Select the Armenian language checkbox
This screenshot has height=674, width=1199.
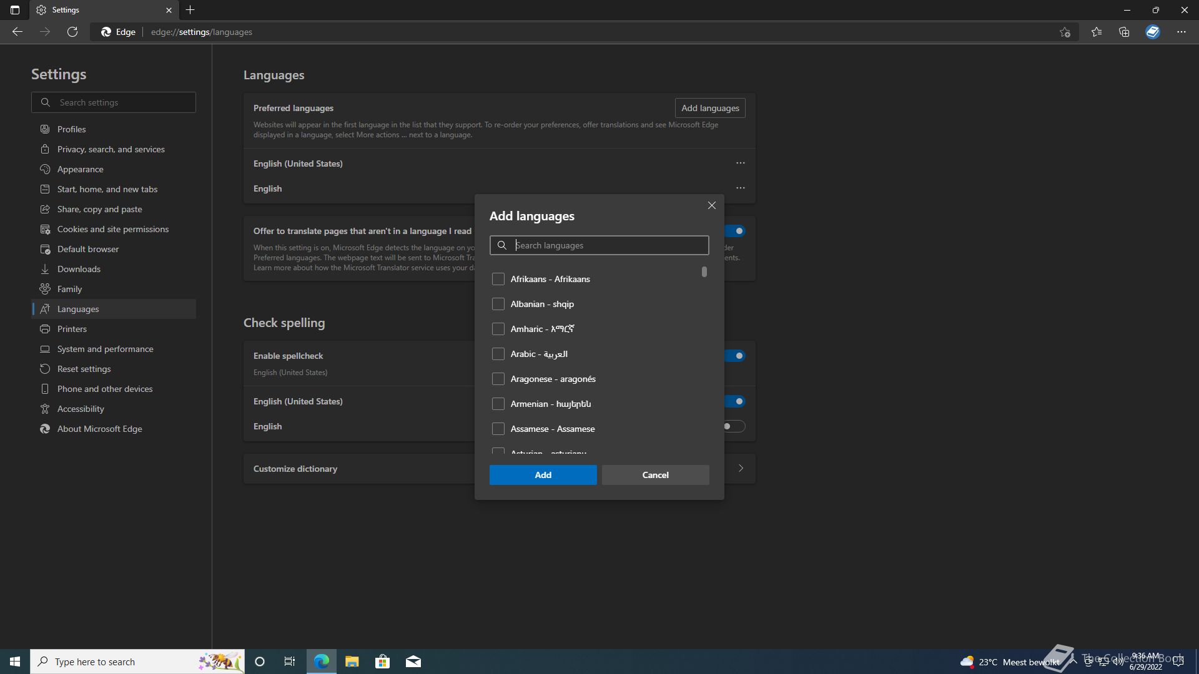(x=498, y=404)
